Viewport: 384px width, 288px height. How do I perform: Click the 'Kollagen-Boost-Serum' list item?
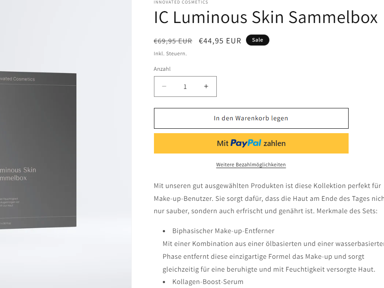(x=207, y=282)
